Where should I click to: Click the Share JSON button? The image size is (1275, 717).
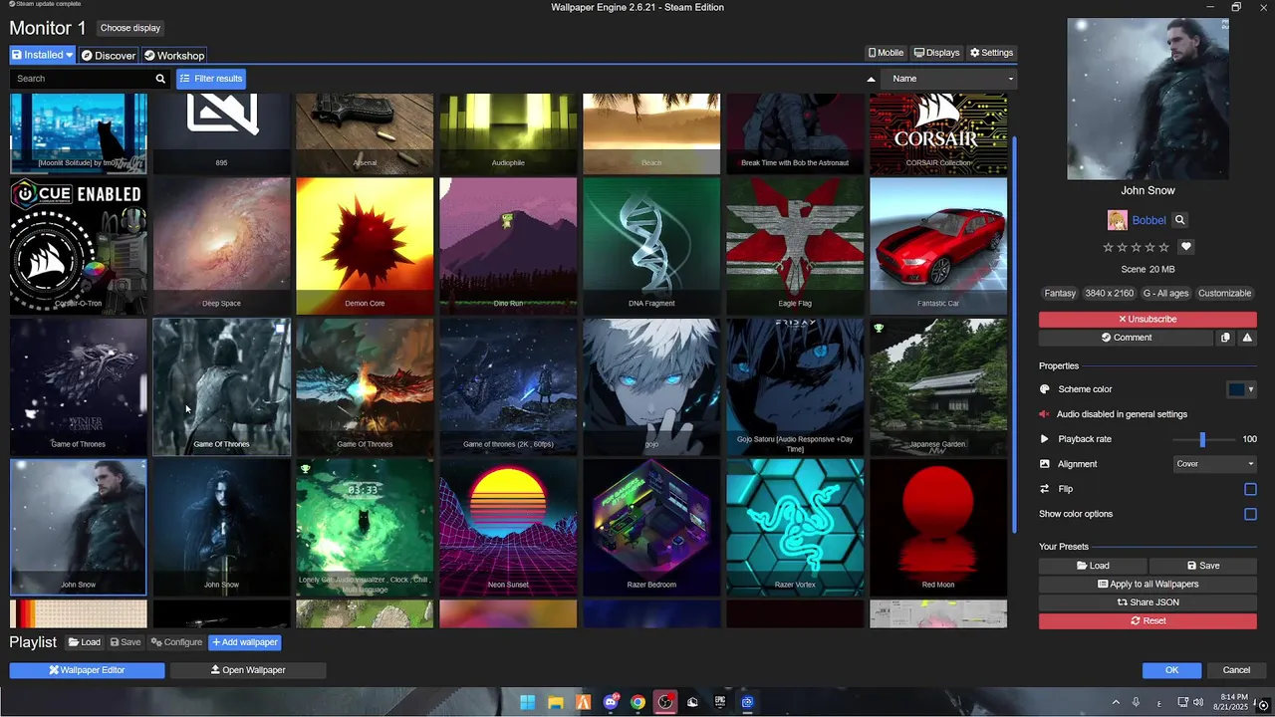click(x=1147, y=602)
